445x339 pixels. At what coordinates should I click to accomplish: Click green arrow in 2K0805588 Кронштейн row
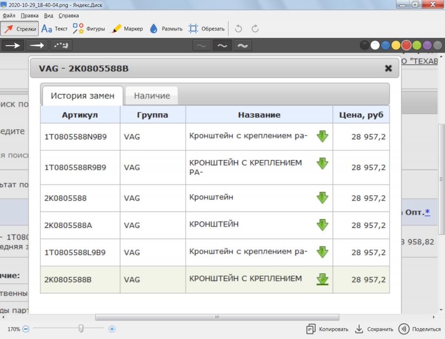click(x=322, y=197)
